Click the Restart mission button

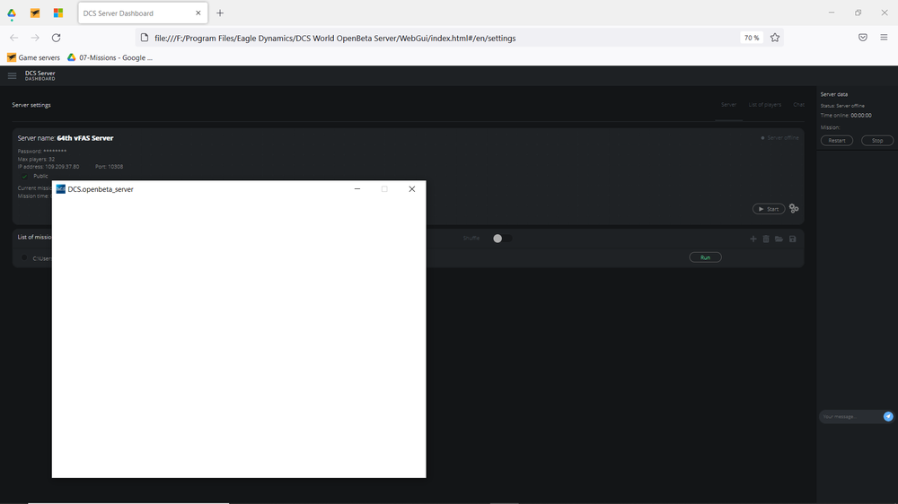click(837, 141)
